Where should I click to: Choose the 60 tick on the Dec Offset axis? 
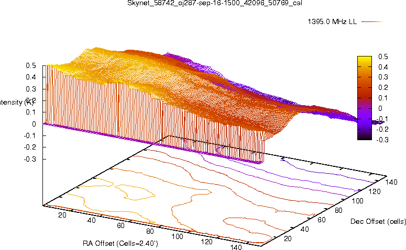pos(322,220)
